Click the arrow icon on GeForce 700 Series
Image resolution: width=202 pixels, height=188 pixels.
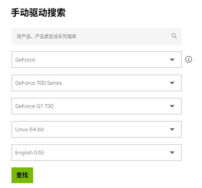point(172,83)
